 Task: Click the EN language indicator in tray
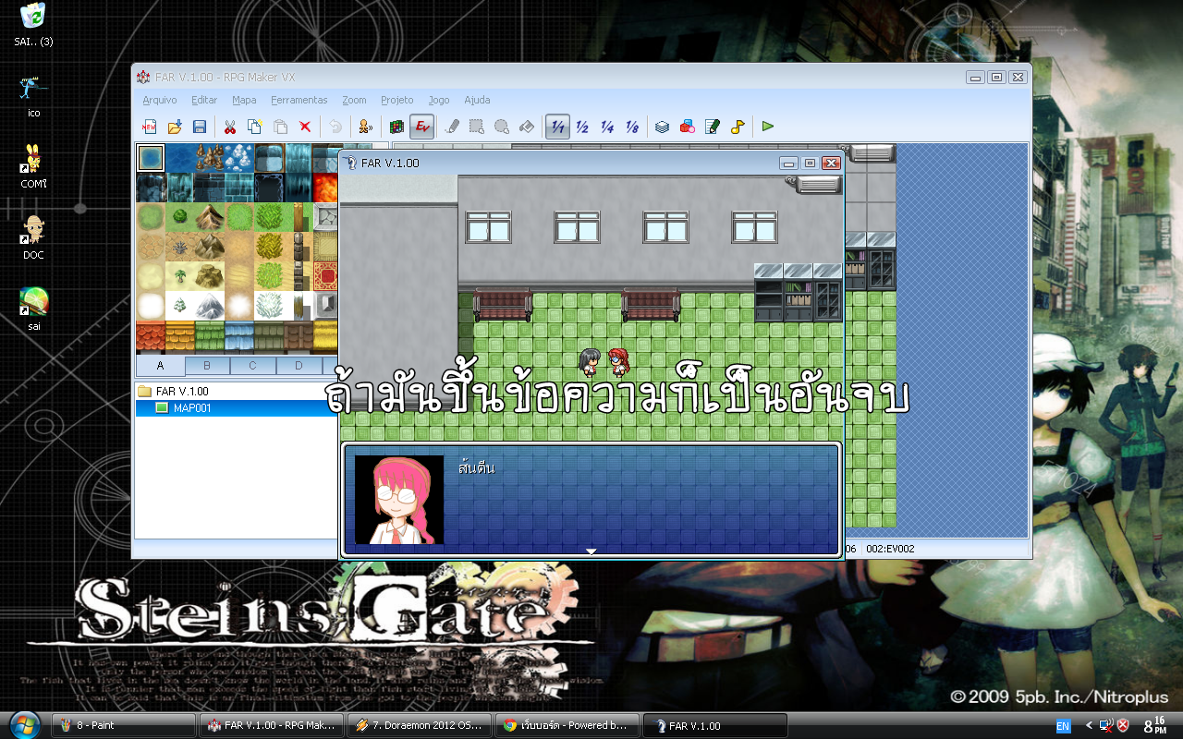[x=1063, y=726]
